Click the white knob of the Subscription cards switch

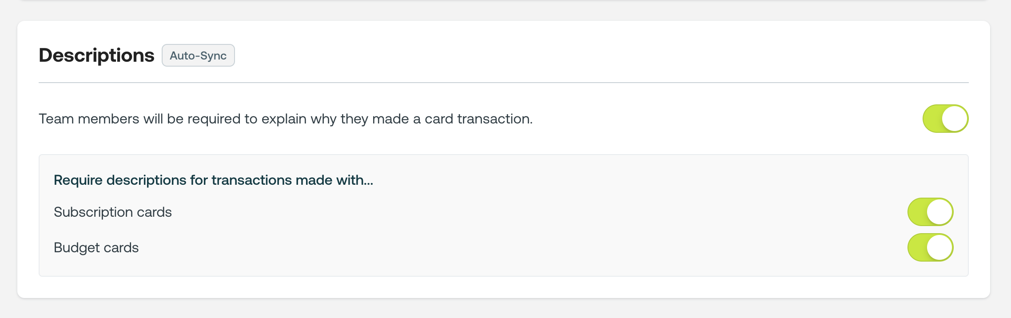pyautogui.click(x=939, y=212)
